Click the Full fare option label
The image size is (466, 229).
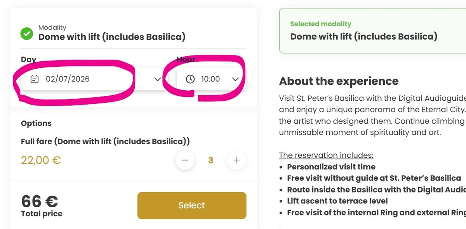[x=105, y=141]
